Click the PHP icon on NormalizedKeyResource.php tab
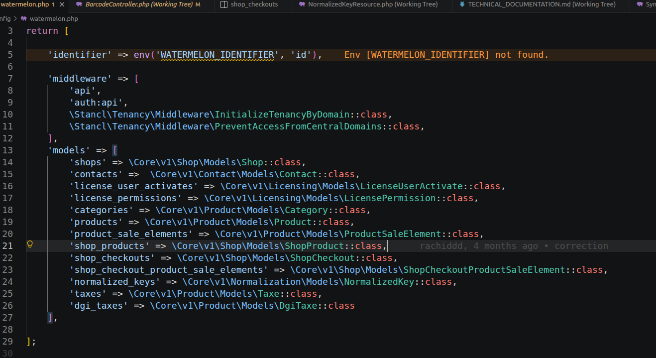This screenshot has height=358, width=656. point(302,4)
